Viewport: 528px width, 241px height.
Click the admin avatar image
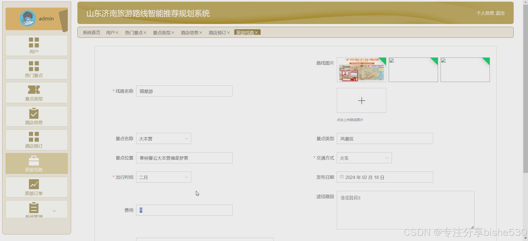(x=28, y=18)
